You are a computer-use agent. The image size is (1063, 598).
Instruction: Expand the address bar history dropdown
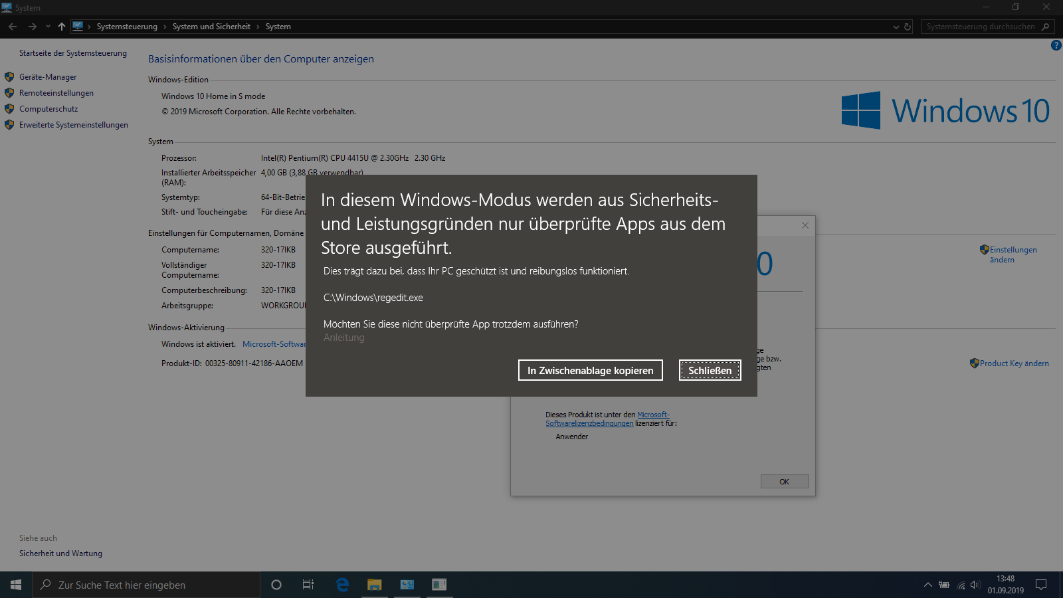tap(896, 27)
